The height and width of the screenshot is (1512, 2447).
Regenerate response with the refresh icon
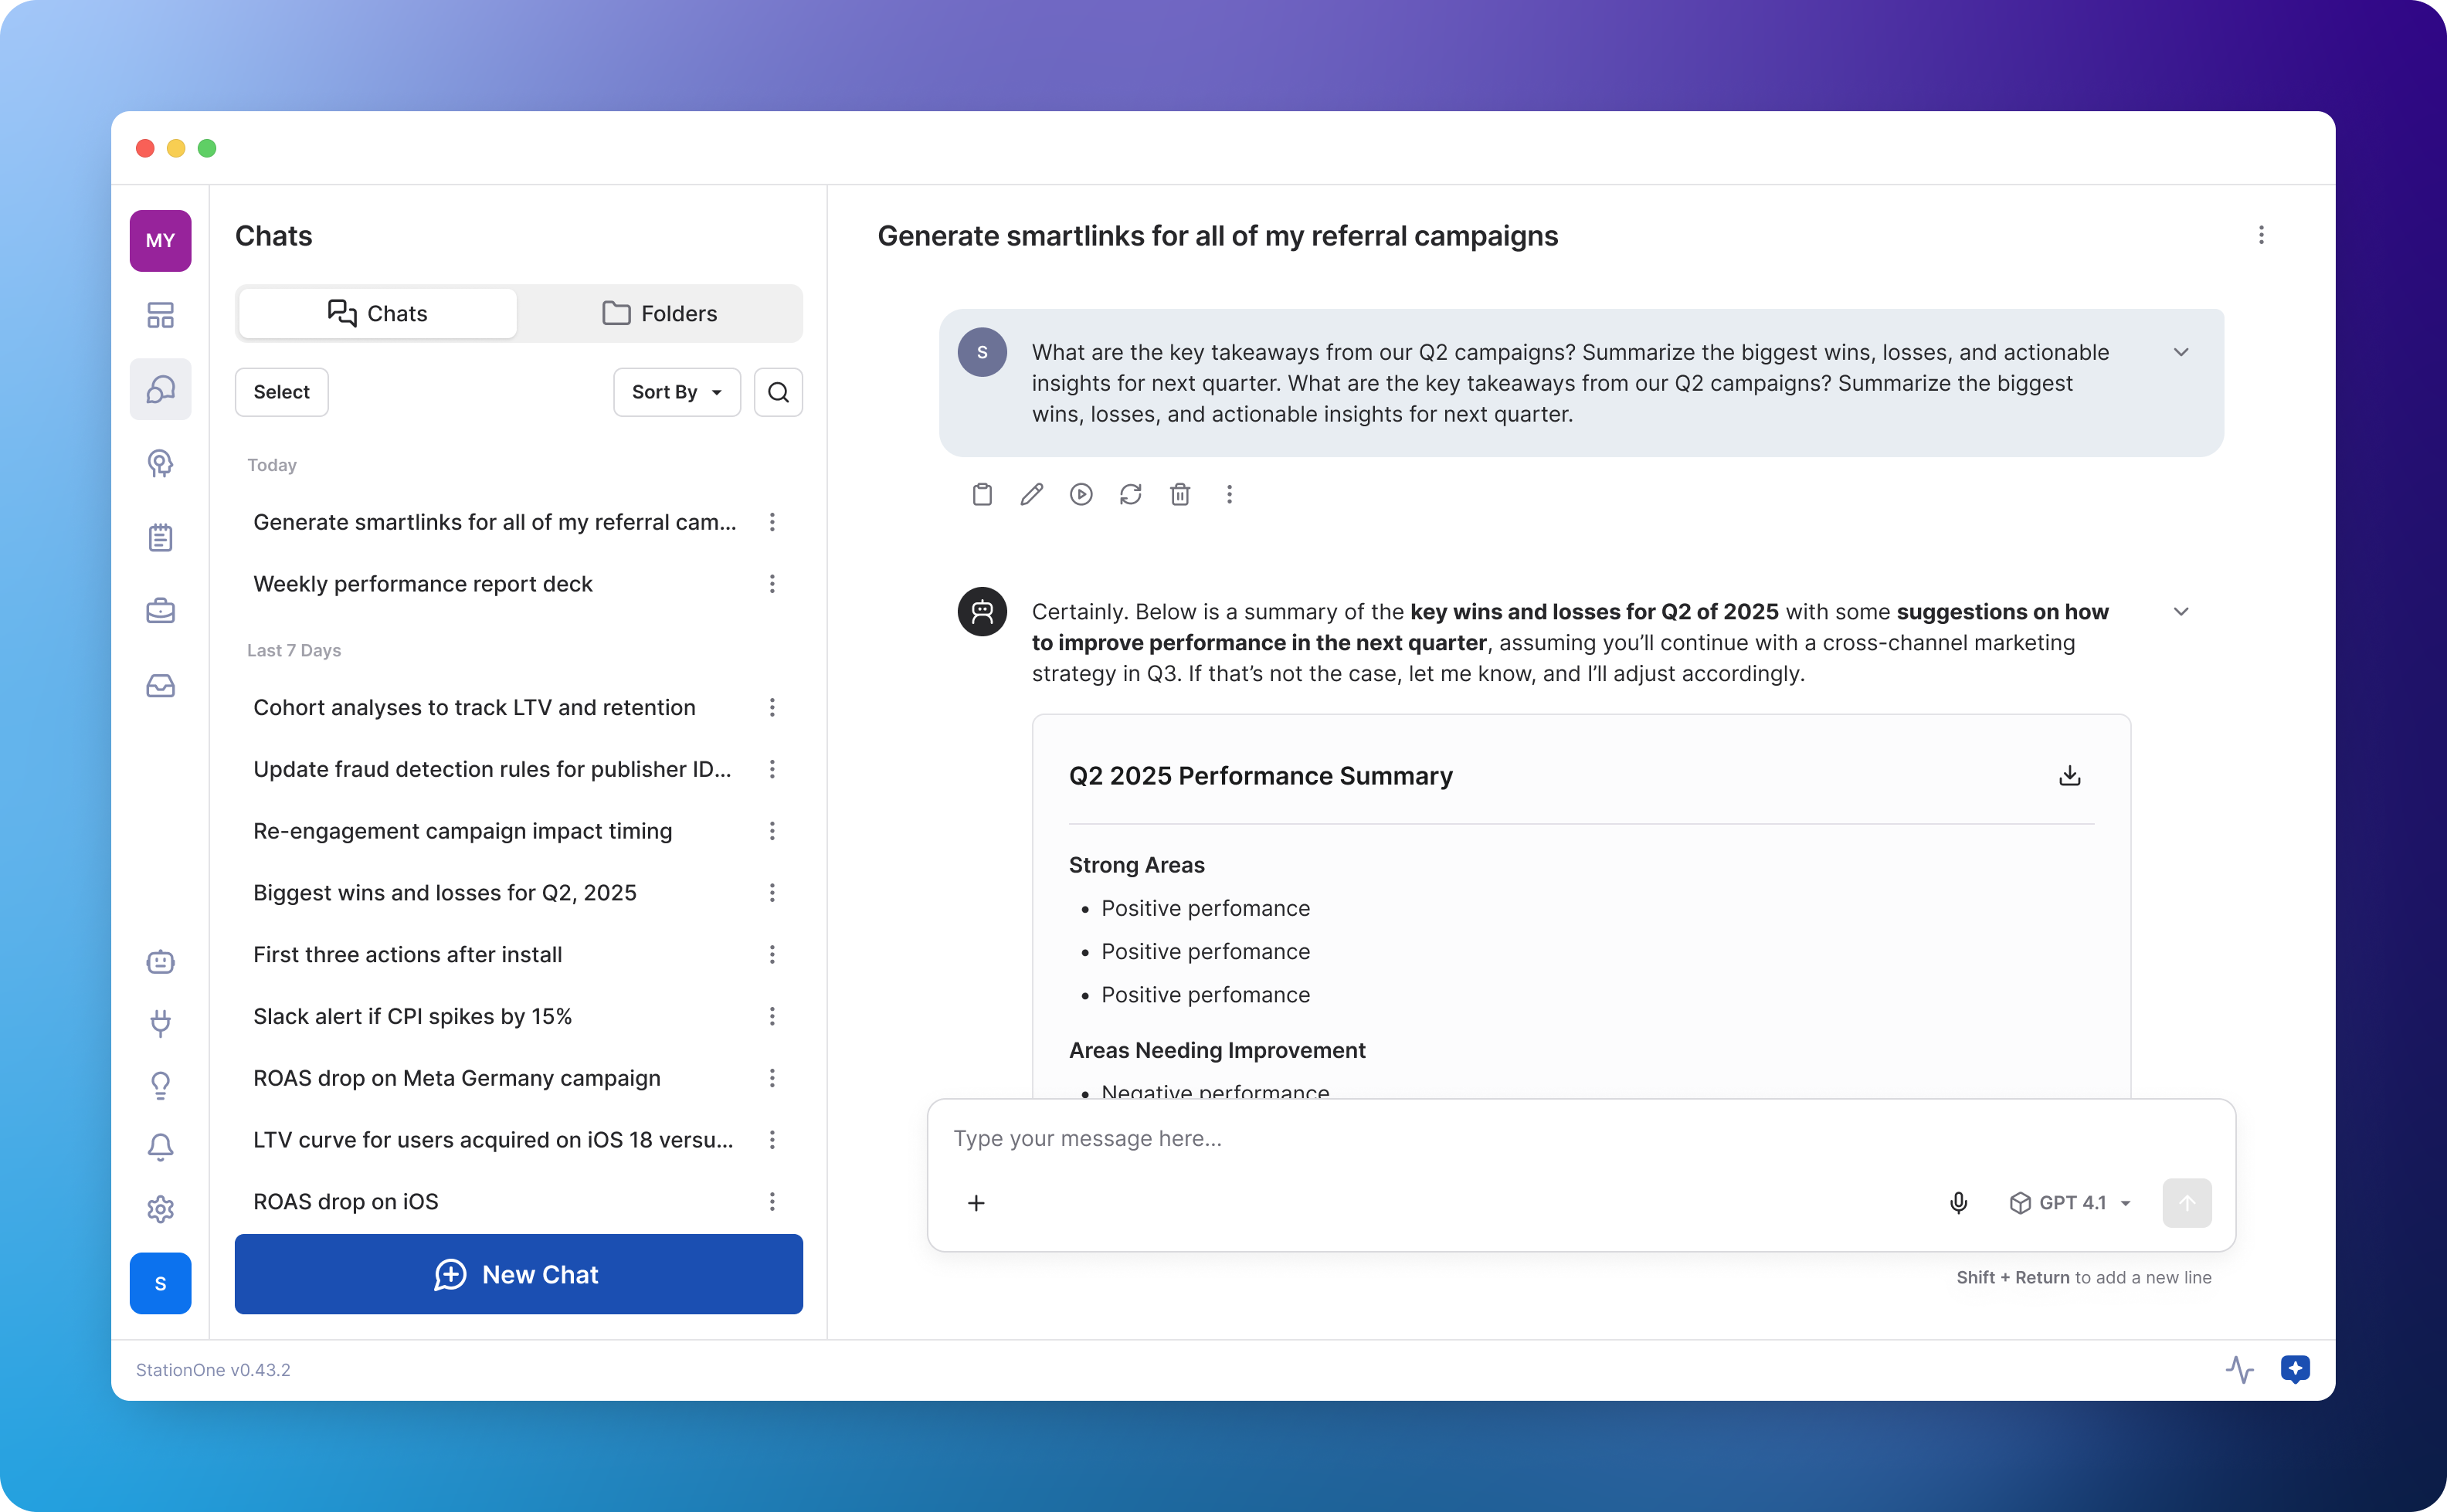[1130, 494]
